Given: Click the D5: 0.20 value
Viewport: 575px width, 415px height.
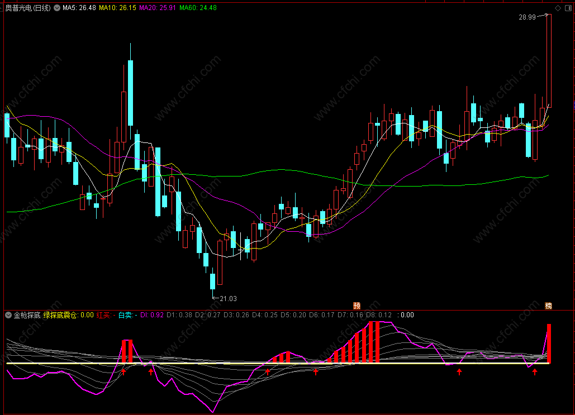Looking at the screenshot, I should coord(293,315).
